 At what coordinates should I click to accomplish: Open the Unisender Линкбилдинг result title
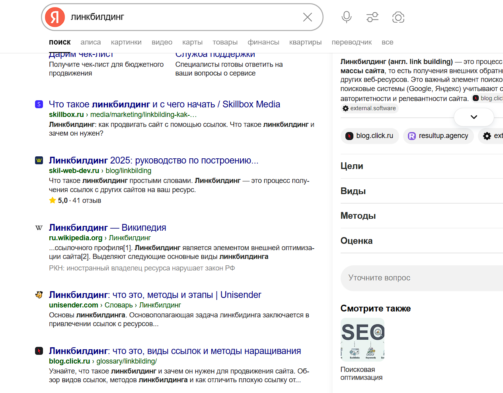155,295
